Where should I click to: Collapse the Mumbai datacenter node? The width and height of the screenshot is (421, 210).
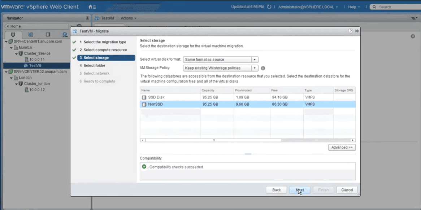click(x=11, y=48)
